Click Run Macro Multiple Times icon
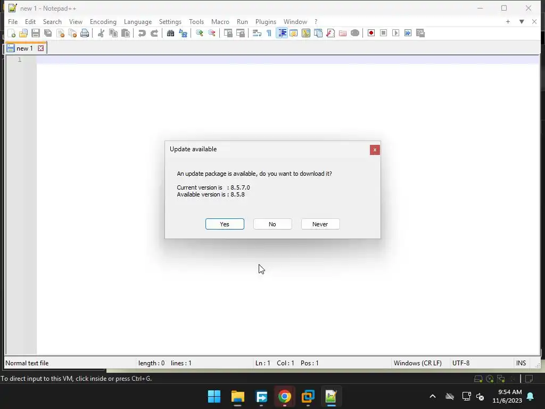Viewport: 545px width, 409px height. click(408, 33)
